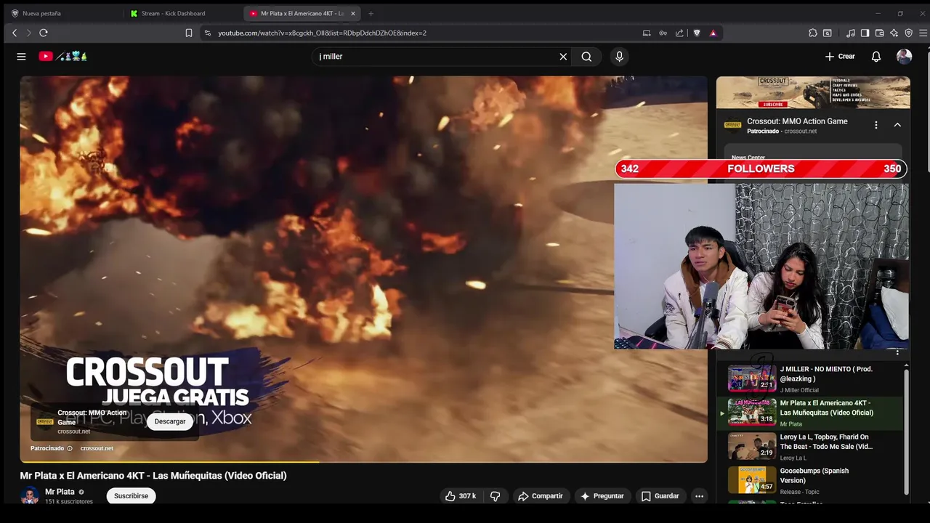Bookmark this page with the bookmark icon
Screen dimensions: 930x523
[x=189, y=33]
